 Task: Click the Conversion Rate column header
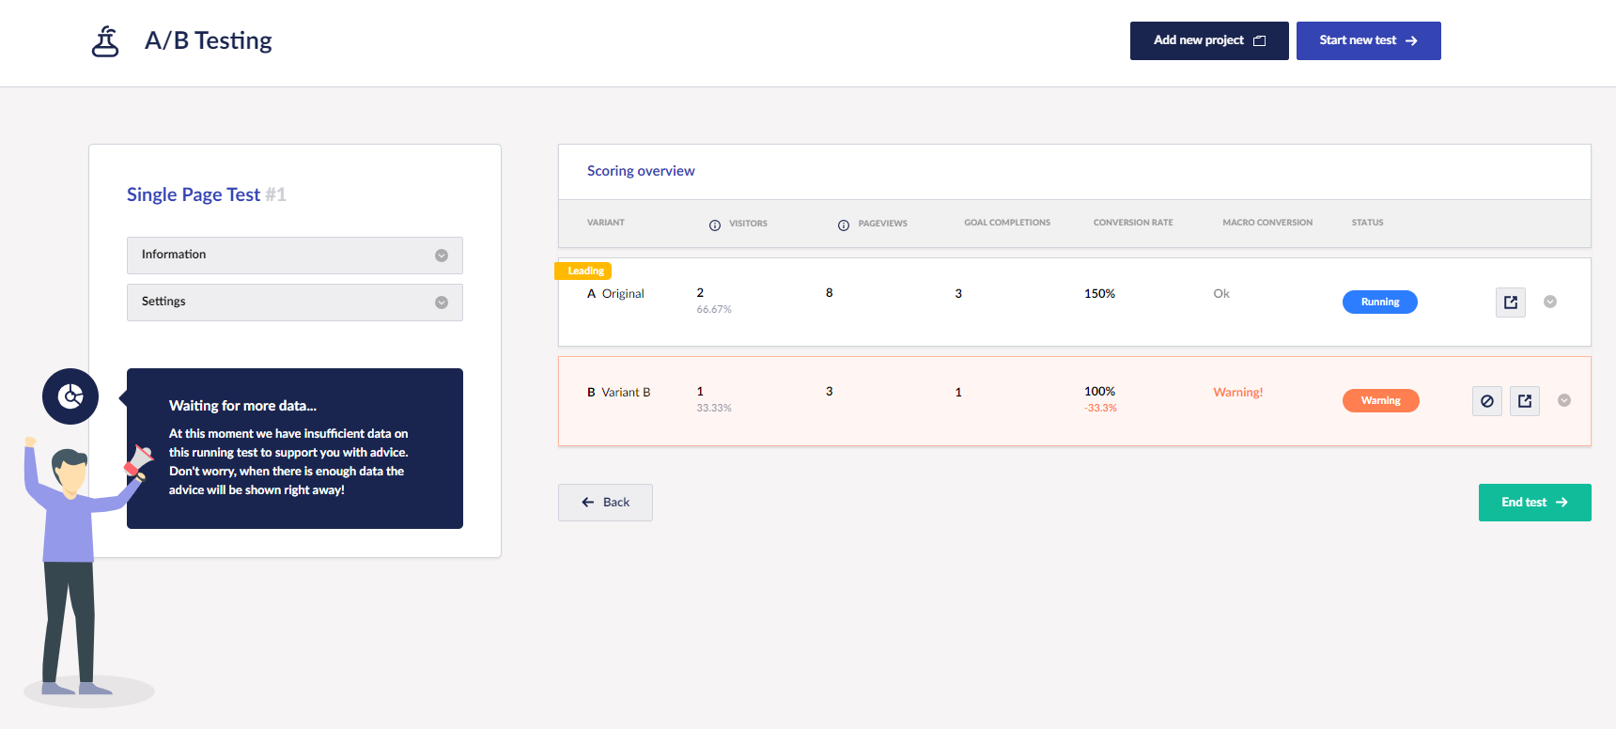[1132, 223]
